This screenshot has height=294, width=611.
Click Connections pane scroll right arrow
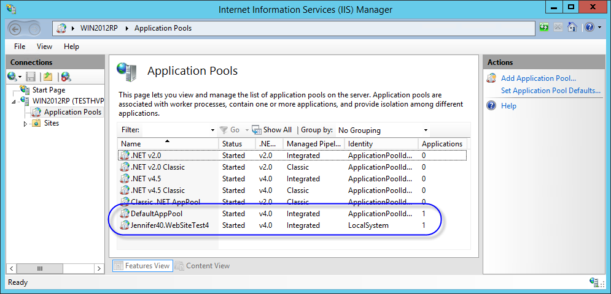click(x=99, y=268)
